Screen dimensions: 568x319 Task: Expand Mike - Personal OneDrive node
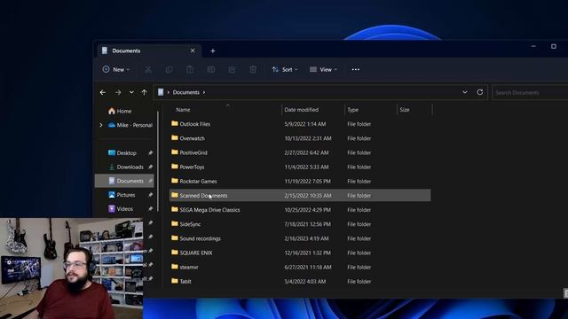pyautogui.click(x=100, y=125)
